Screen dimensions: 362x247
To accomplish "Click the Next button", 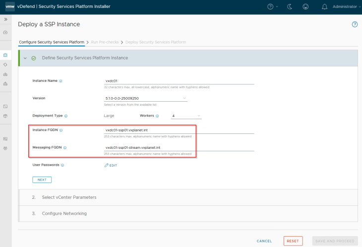I will [x=42, y=180].
